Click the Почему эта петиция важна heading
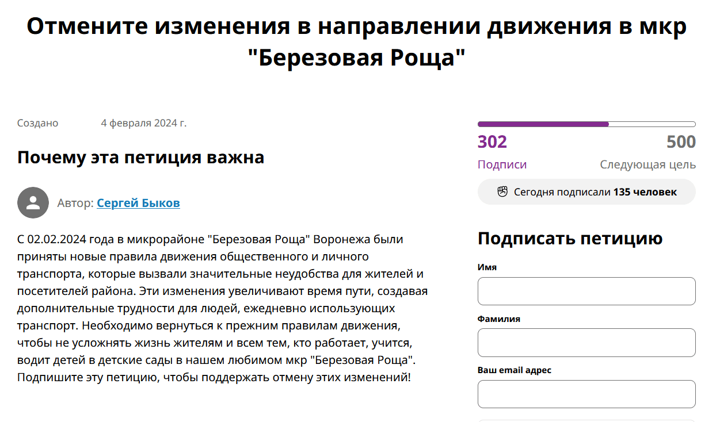 pyautogui.click(x=140, y=157)
